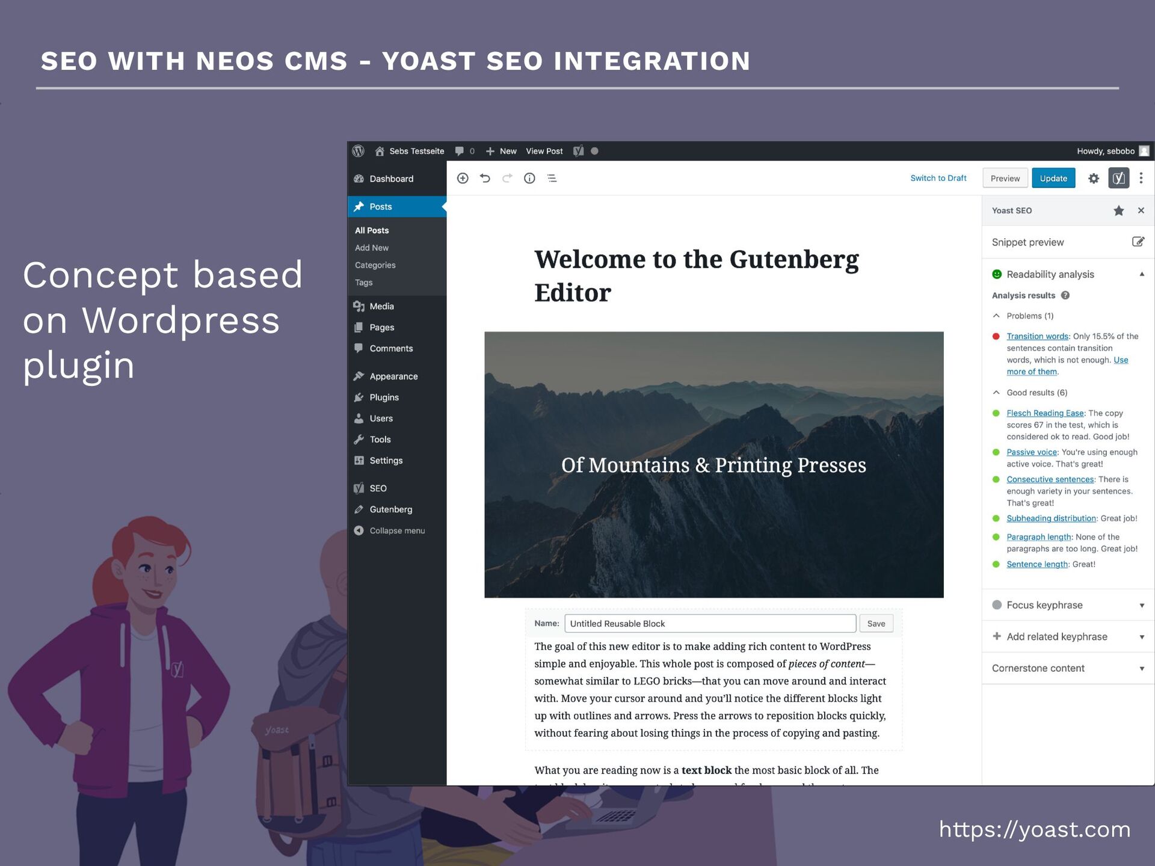Open the Paragraph length link
The height and width of the screenshot is (866, 1155).
[x=1039, y=537]
